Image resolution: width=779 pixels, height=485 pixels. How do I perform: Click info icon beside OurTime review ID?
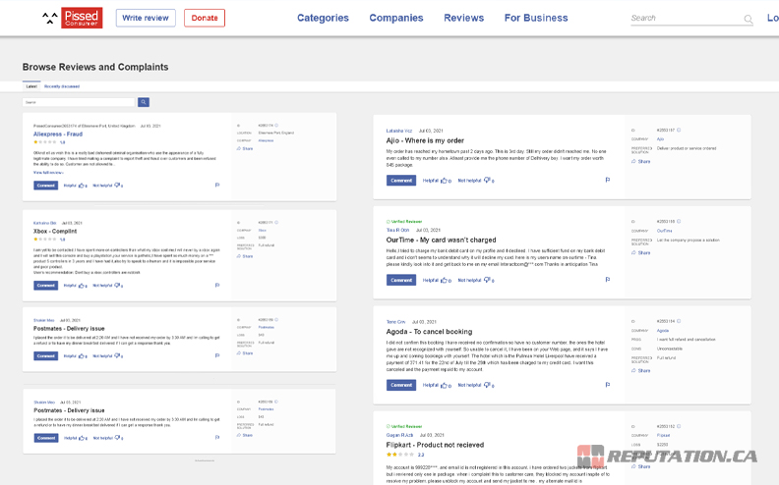[x=679, y=221]
